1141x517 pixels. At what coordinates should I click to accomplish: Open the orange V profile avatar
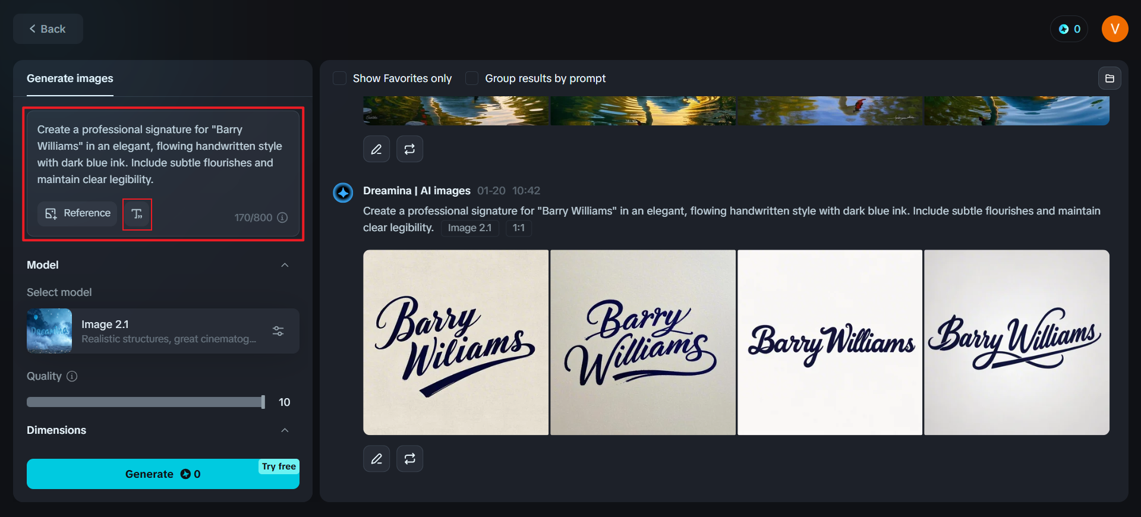click(x=1114, y=29)
